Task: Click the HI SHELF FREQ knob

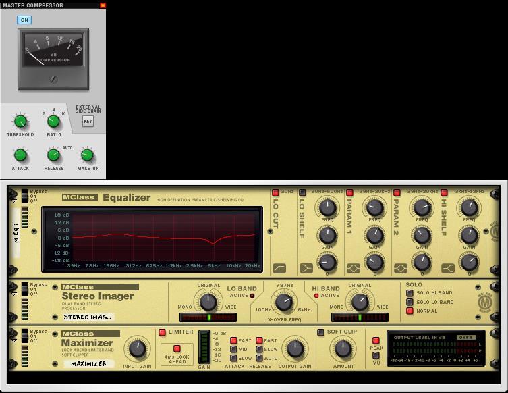Action: click(x=469, y=208)
